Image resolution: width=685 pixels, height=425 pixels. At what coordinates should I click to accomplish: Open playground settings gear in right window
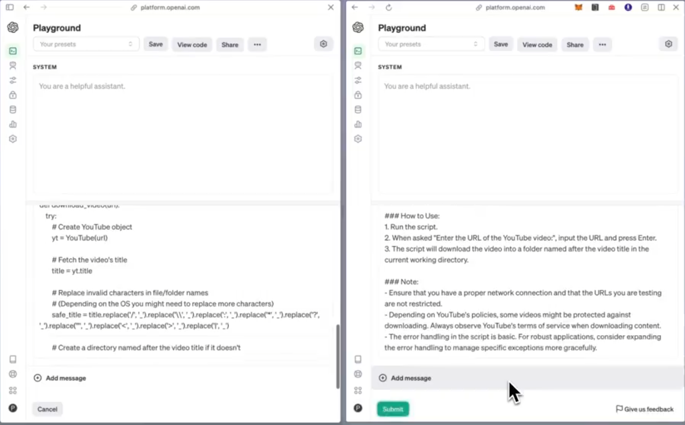pos(669,44)
